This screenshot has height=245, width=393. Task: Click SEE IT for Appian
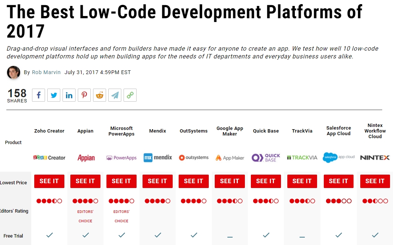[x=86, y=181]
